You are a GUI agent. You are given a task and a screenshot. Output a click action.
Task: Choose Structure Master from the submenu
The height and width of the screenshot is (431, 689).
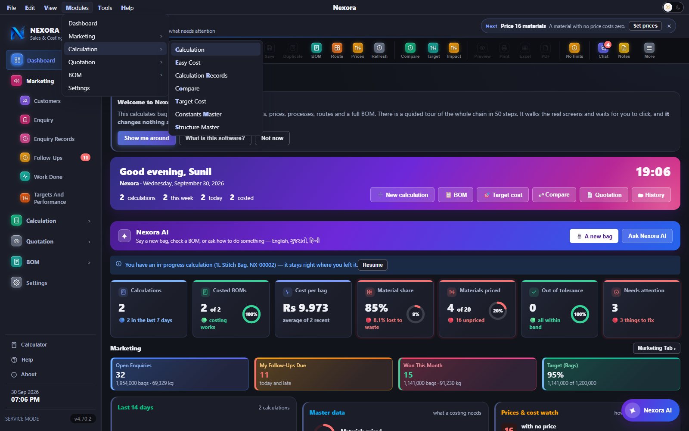pos(216,127)
